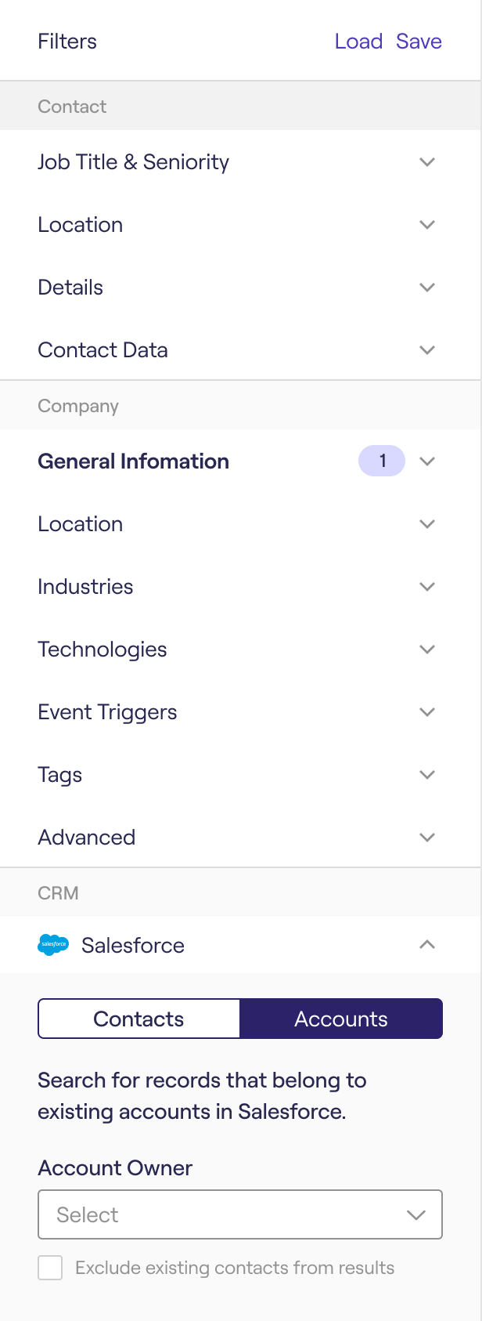Open the General Infomation filter
482x1321 pixels.
(240, 461)
